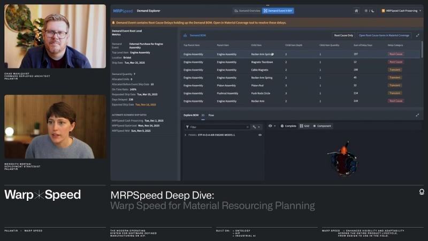The image size is (428, 241).
Task: Click Chad Wahlquist webcam video
Action: pos(55,36)
